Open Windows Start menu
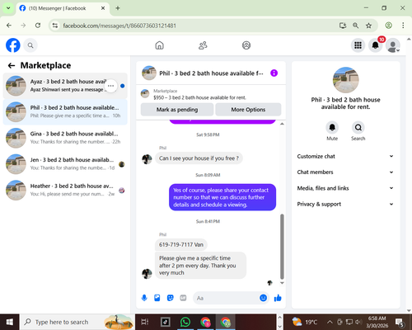 click(x=10, y=322)
